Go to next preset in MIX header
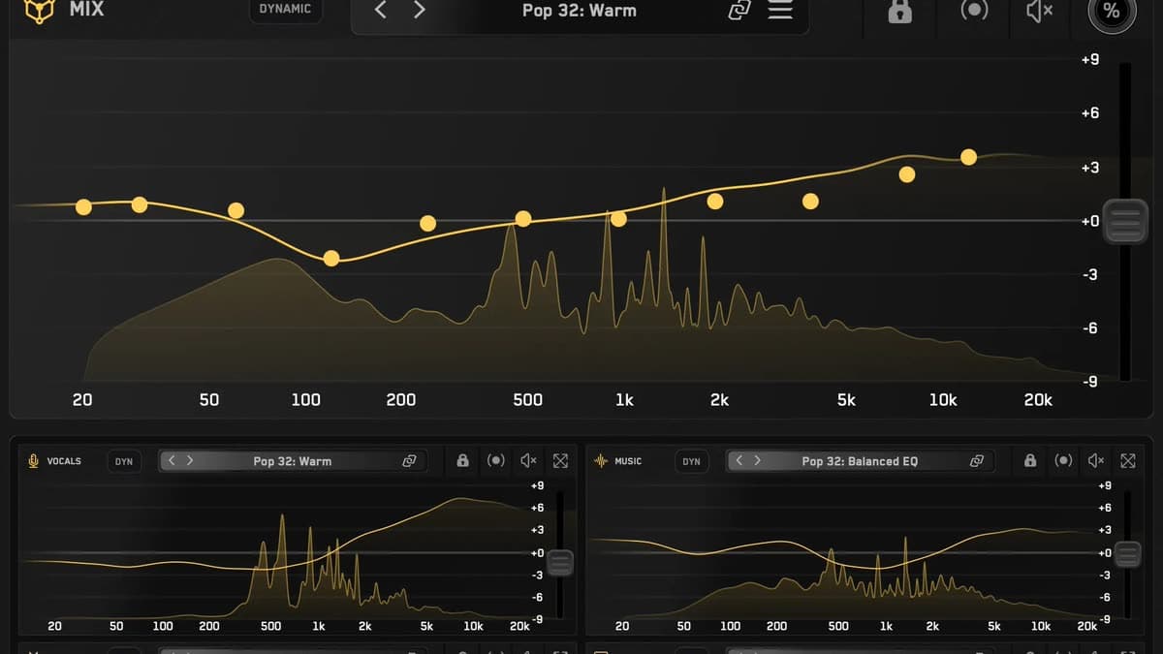Viewport: 1163px width, 654px height. [x=419, y=11]
